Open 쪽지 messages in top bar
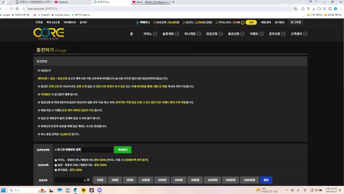This screenshot has height=194, width=344. click(53, 22)
